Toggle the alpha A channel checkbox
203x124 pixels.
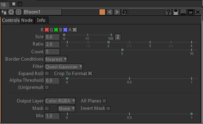pyautogui.click(x=74, y=30)
